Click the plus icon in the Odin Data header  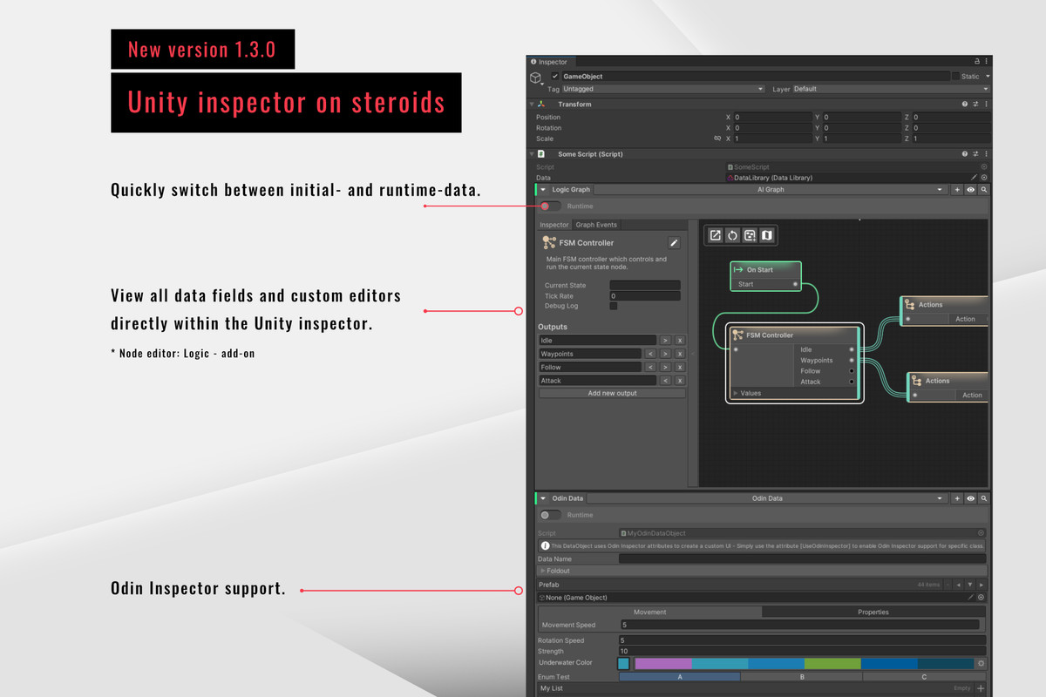coord(957,498)
